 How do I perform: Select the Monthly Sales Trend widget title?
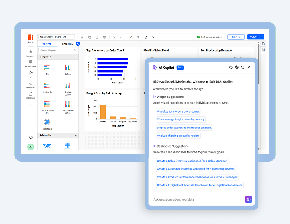point(156,51)
